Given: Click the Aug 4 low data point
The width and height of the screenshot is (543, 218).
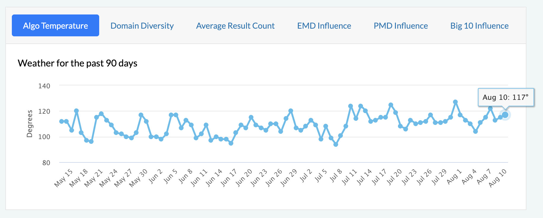Looking at the screenshot, I should pos(475,131).
